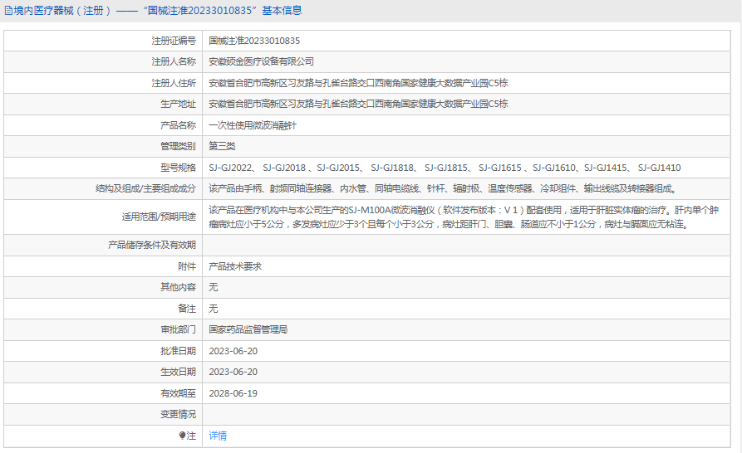The height and width of the screenshot is (453, 742).
Task: Click the bulb icon next to 注
Action: [182, 436]
